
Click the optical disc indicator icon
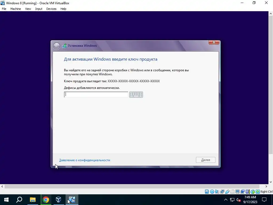212,192
